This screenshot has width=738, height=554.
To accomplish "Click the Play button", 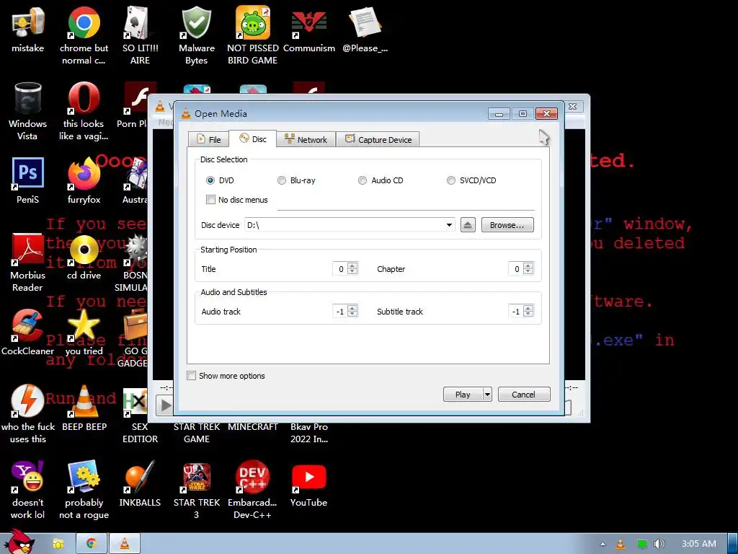I will click(x=463, y=395).
